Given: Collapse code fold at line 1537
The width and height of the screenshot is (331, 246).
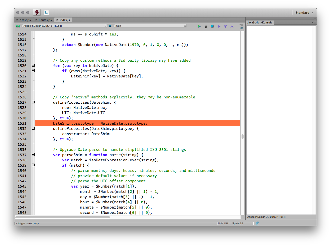Looking at the screenshot, I should tap(33, 155).
